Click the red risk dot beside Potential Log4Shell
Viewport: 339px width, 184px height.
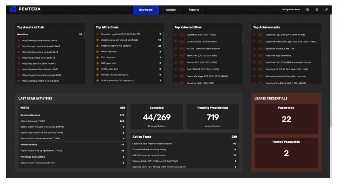97,34
